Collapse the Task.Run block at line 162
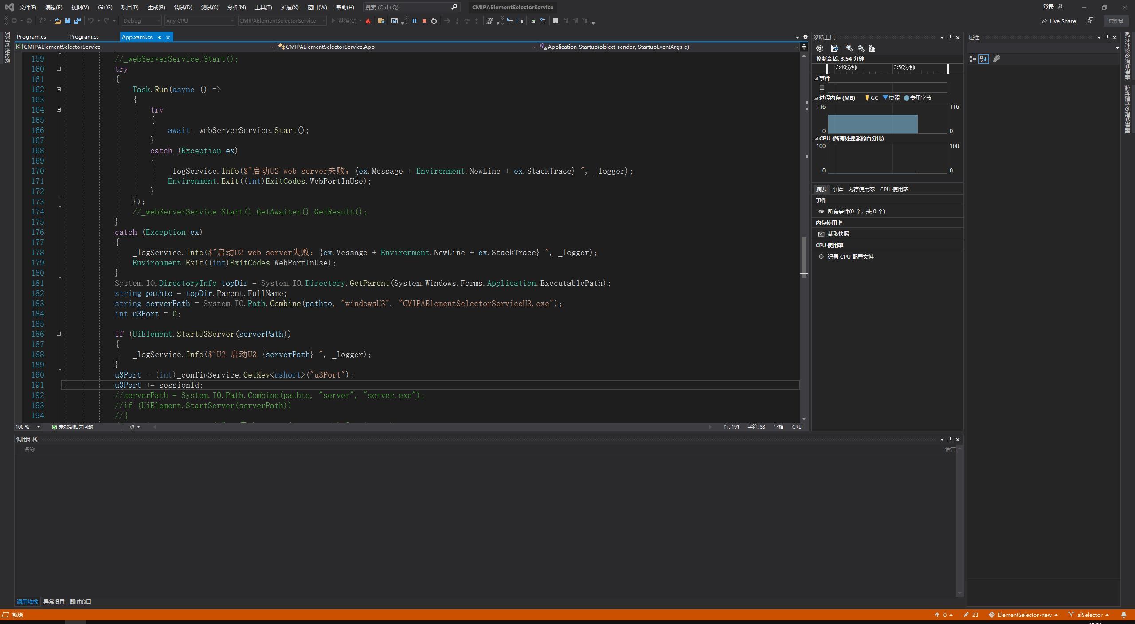1135x624 pixels. point(59,90)
